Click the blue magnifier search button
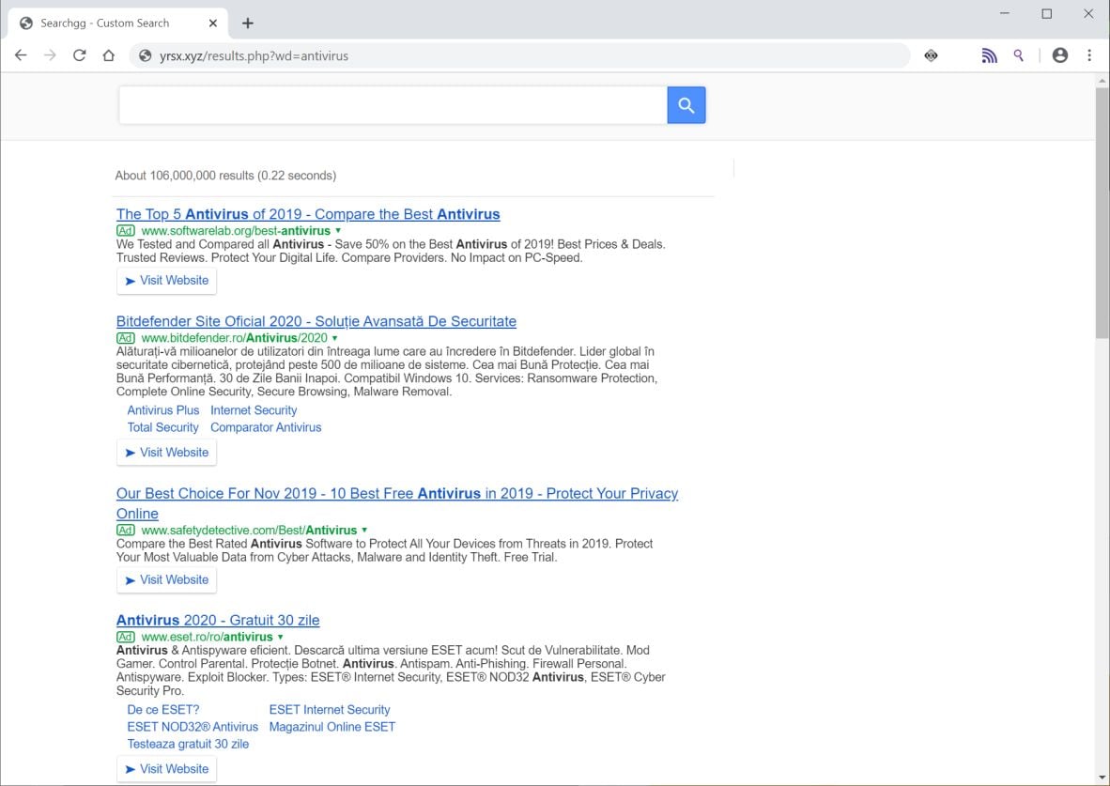Image resolution: width=1110 pixels, height=786 pixels. click(686, 105)
